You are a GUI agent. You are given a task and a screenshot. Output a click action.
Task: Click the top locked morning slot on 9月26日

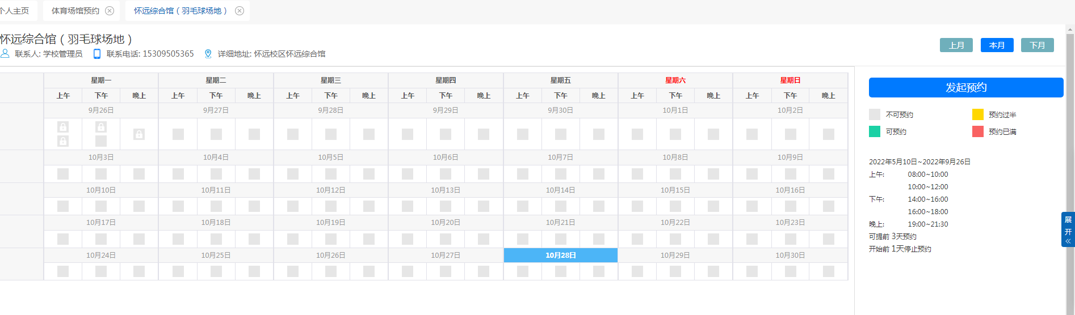pos(63,127)
